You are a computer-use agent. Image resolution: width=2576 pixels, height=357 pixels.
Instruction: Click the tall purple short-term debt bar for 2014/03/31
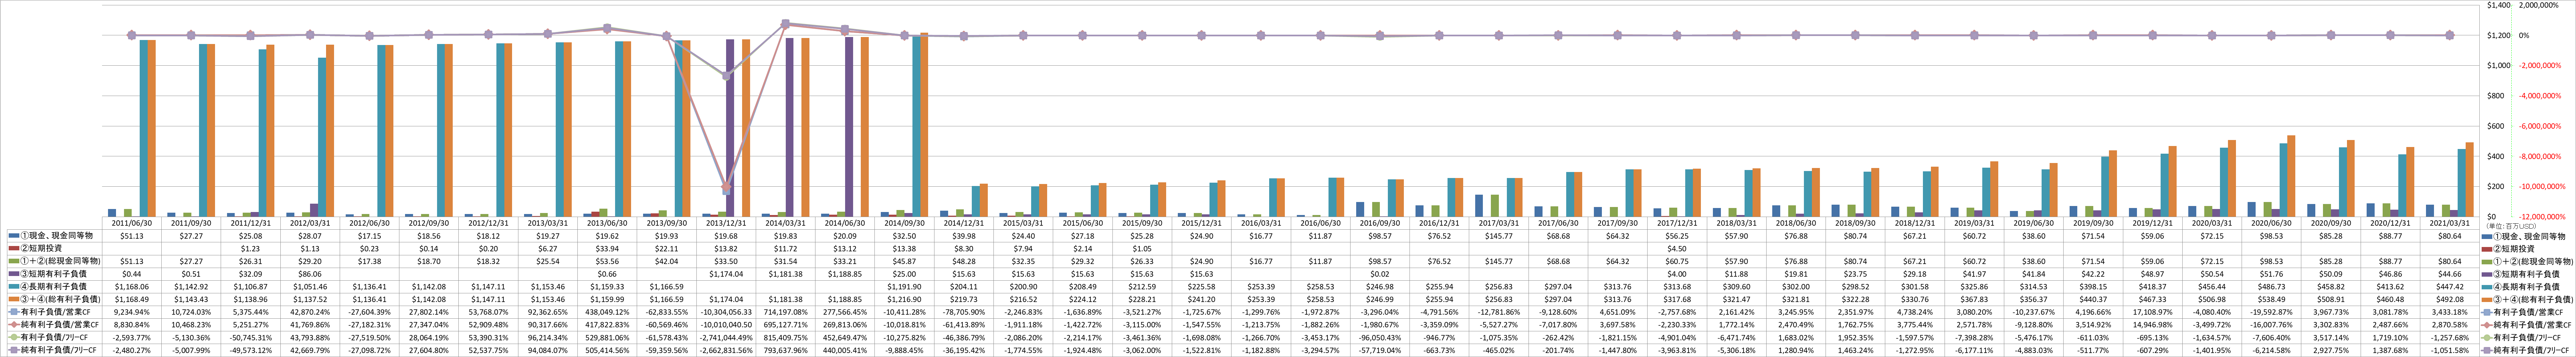tap(790, 127)
